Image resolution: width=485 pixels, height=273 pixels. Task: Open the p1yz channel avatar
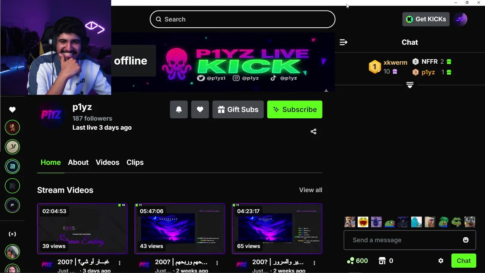click(x=51, y=116)
